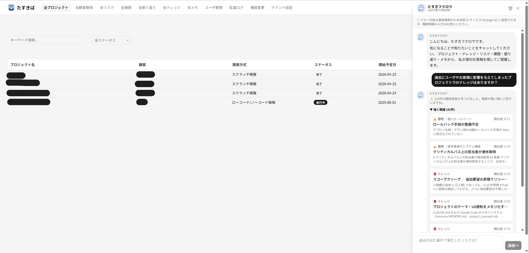The width and height of the screenshot is (529, 253).
Task: Click the owl avatar in the chat header
Action: click(x=421, y=8)
